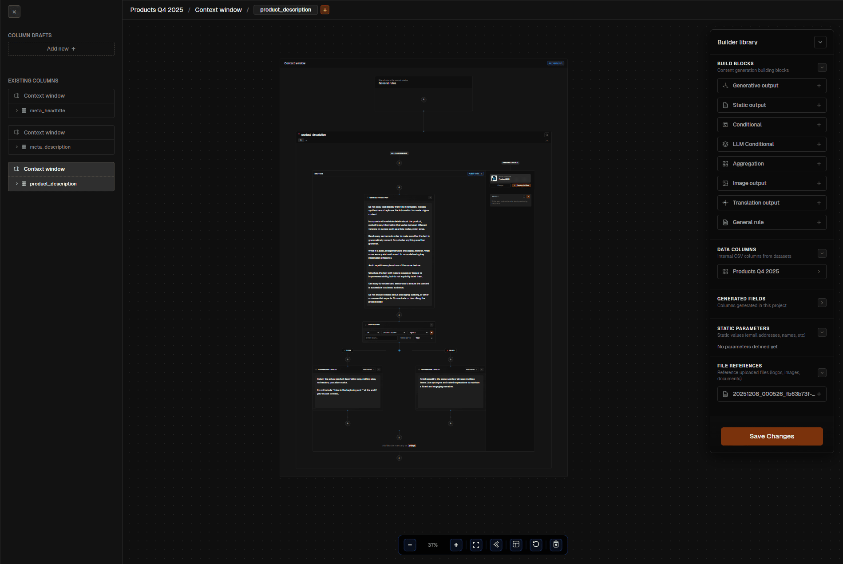Fit the flow to screen with the frame icon
This screenshot has width=843, height=564.
coord(475,544)
